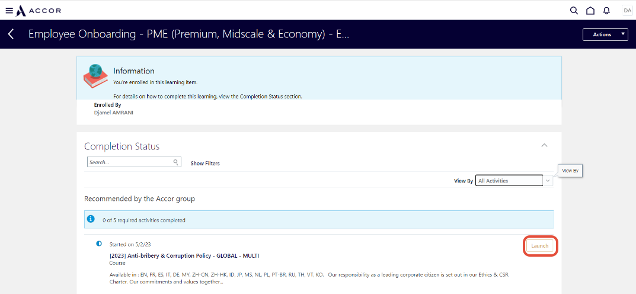
Task: Open the Actions dropdown button
Action: (605, 34)
